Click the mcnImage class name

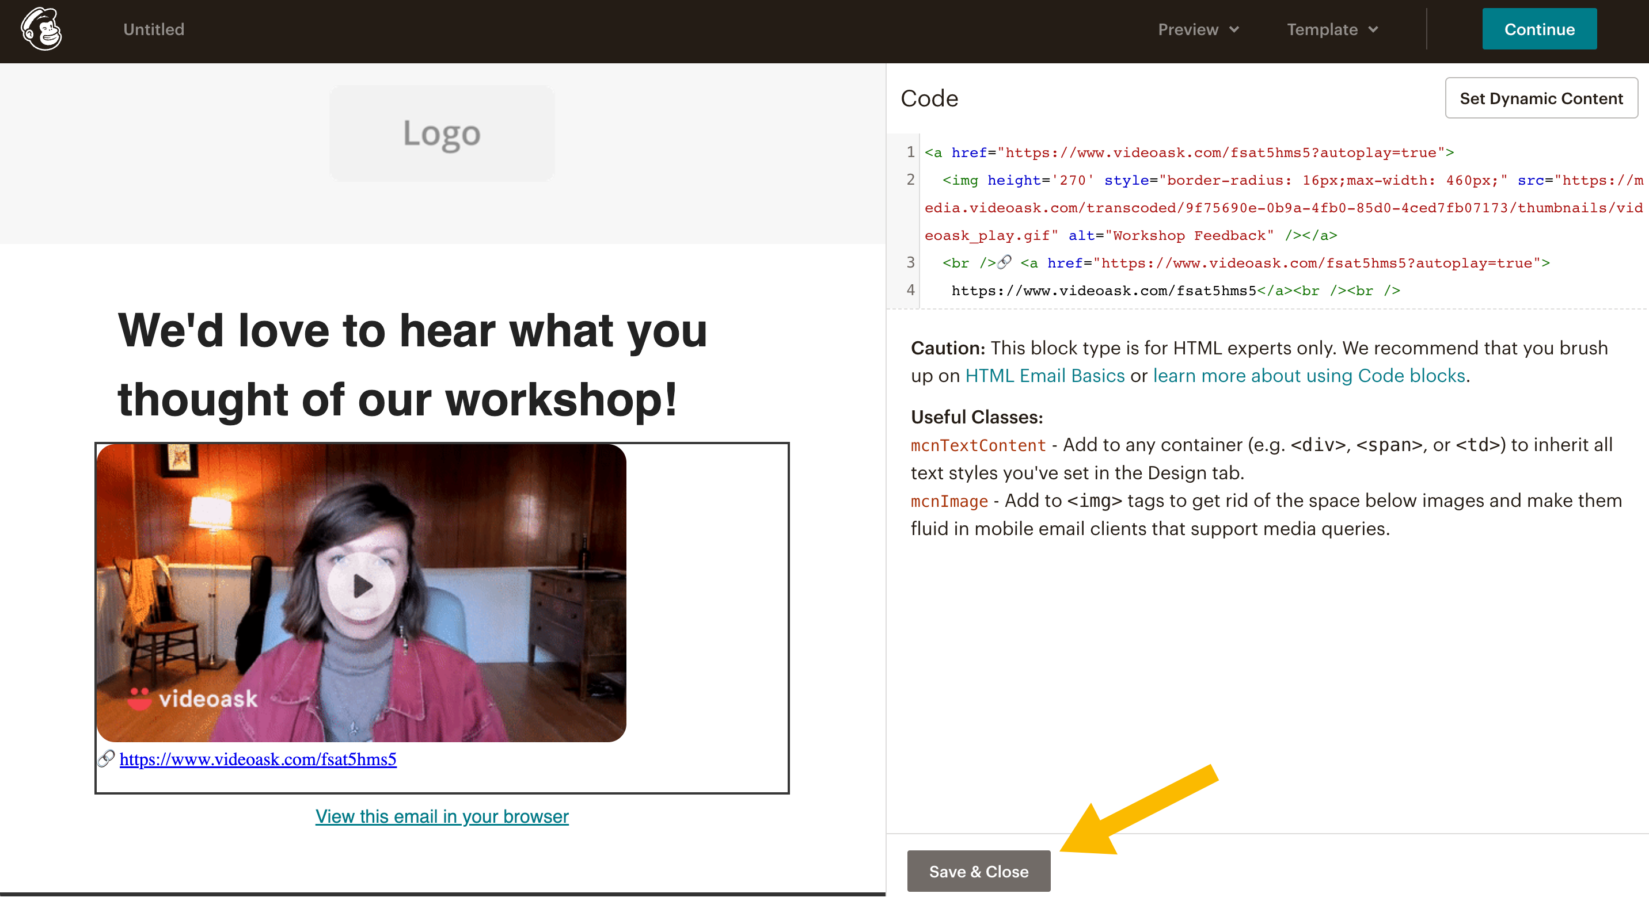point(949,501)
